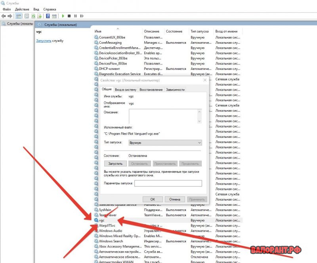Stop service with black square icon
This screenshot has height=263, width=317.
coord(69,16)
